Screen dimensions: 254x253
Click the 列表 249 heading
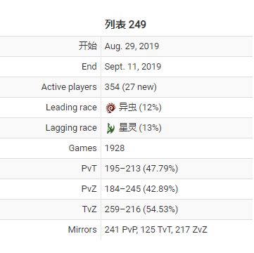(125, 25)
